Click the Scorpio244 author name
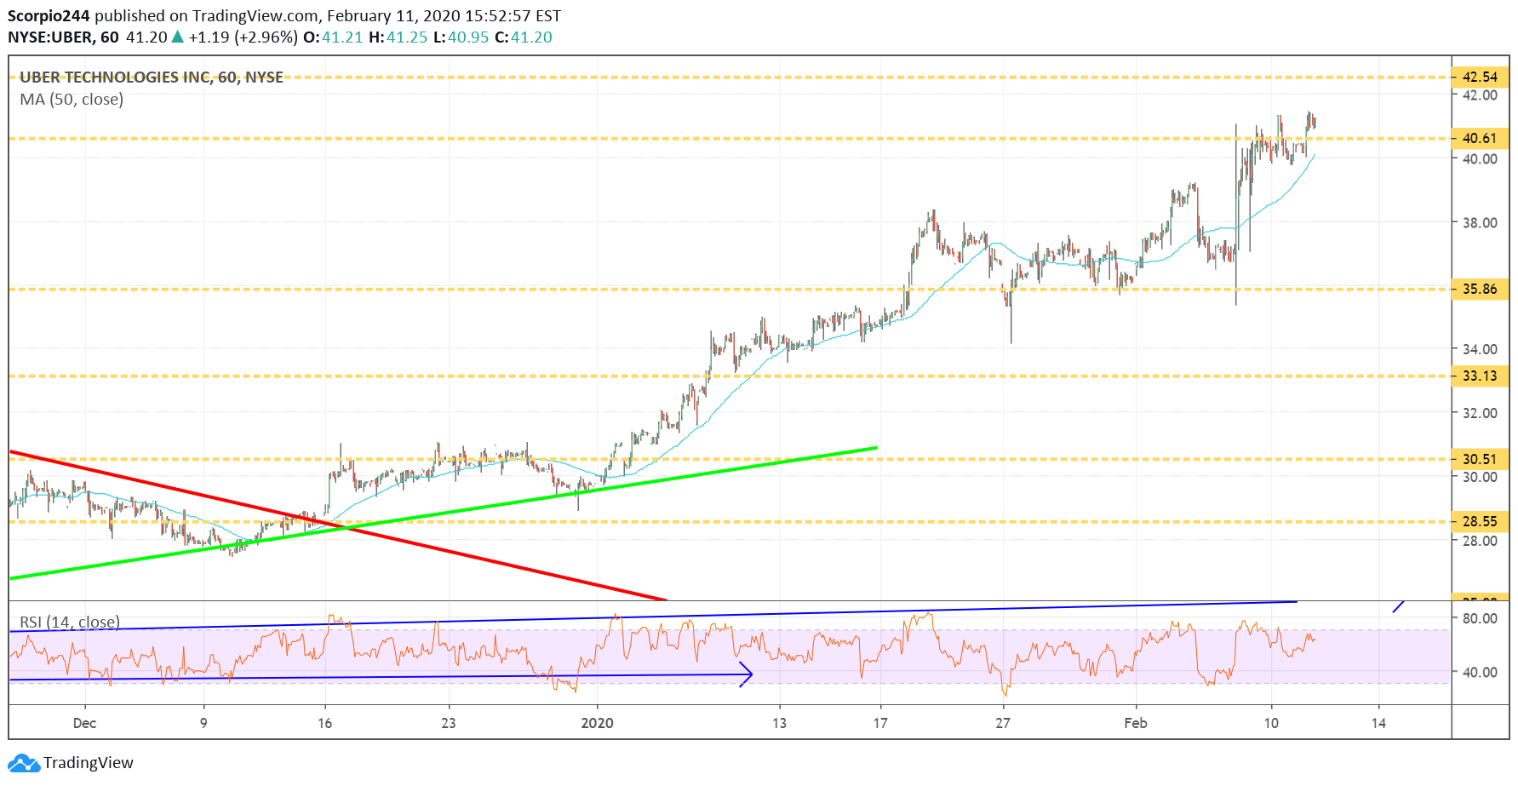 pos(49,15)
